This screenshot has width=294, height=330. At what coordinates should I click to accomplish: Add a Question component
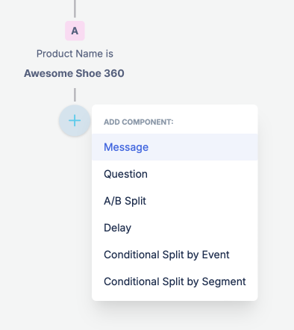pyautogui.click(x=125, y=174)
